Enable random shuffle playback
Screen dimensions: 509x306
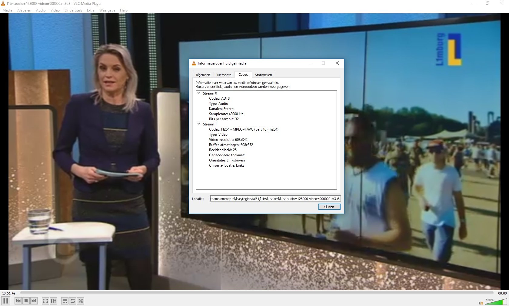pos(80,301)
